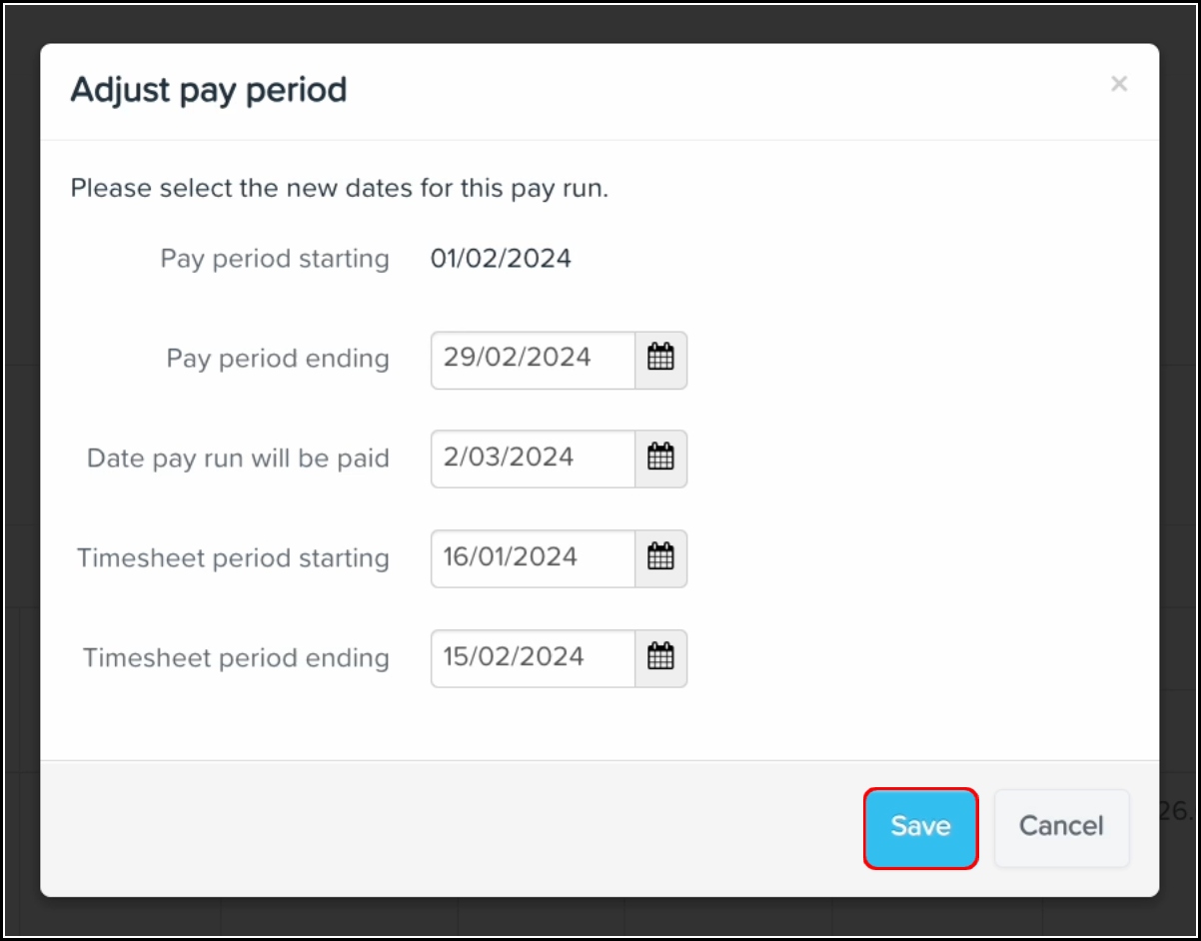Cancel the pay period adjustment
1201x941 pixels.
(x=1061, y=827)
